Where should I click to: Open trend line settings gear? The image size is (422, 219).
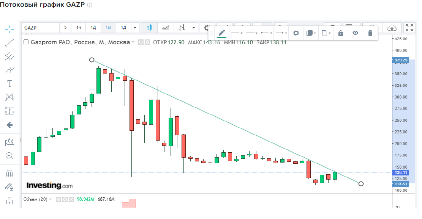pos(296,33)
